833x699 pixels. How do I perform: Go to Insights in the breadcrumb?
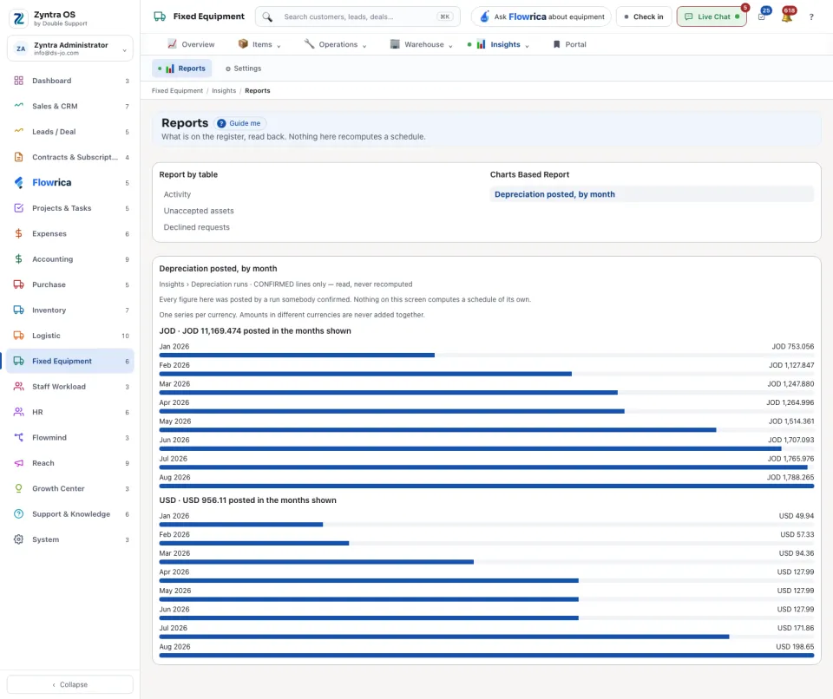(x=224, y=91)
